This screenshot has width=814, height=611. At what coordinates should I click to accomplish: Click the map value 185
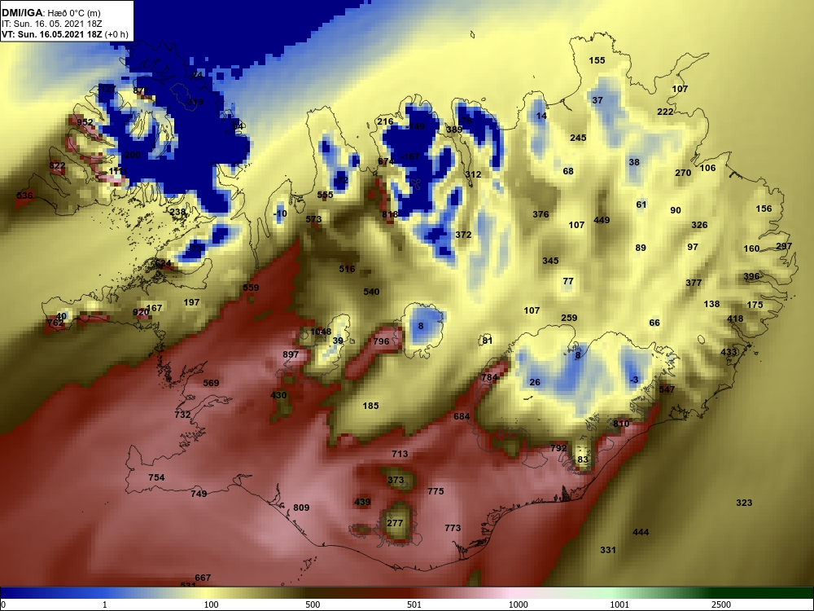370,406
